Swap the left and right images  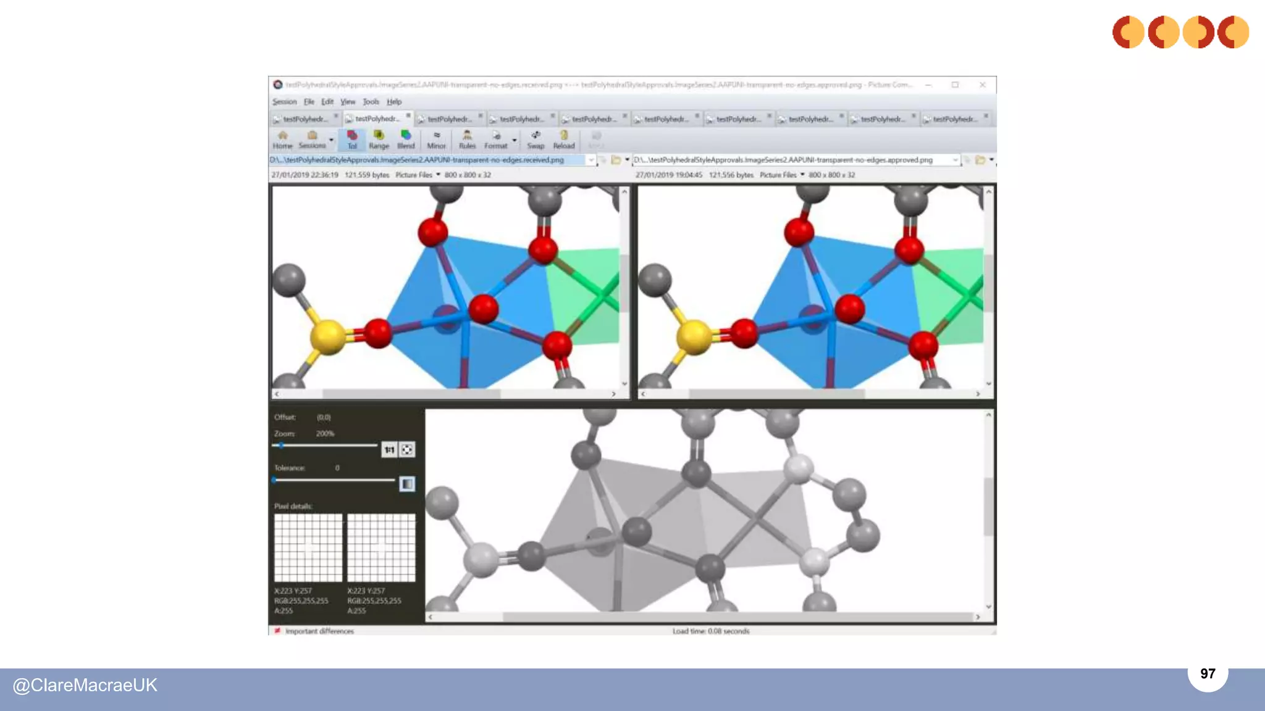click(536, 139)
